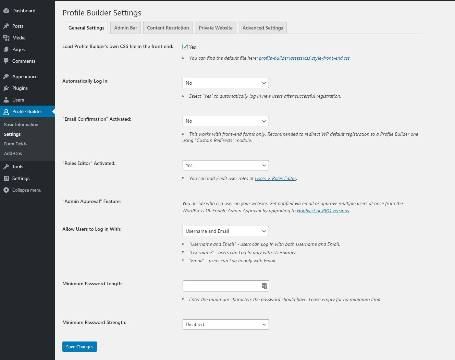Click password manager icon in password length field
Viewport: 455px width, 360px height.
pyautogui.click(x=264, y=286)
